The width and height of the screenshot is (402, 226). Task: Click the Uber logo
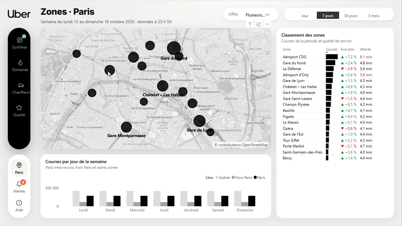click(x=19, y=14)
